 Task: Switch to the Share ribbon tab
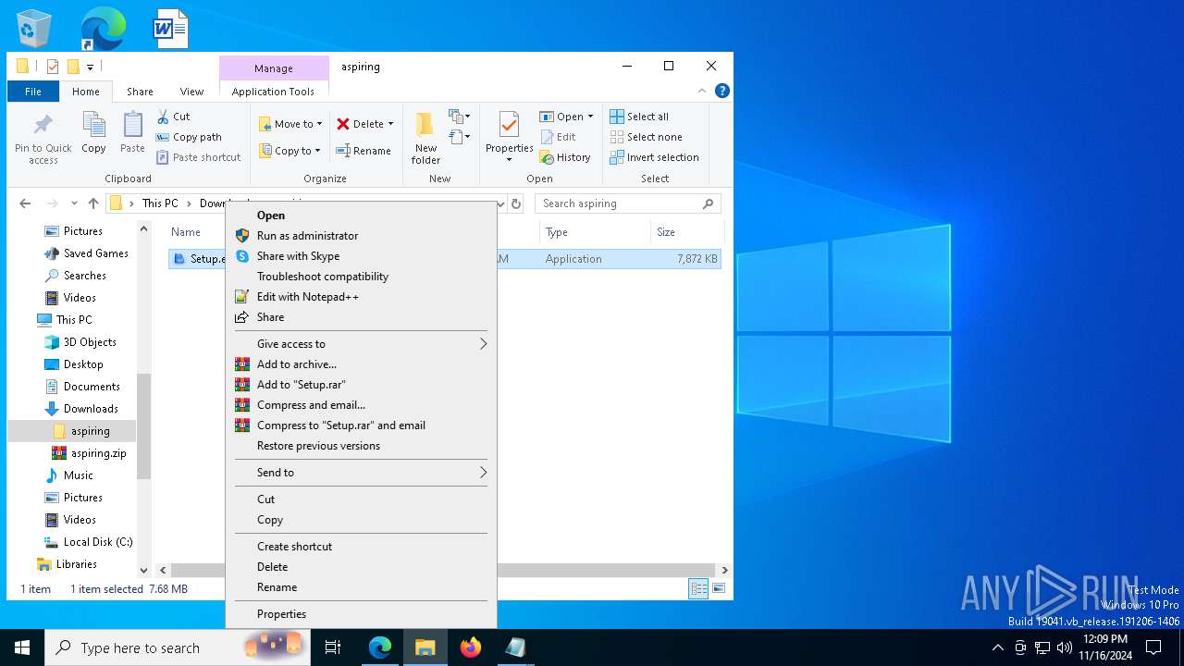140,92
